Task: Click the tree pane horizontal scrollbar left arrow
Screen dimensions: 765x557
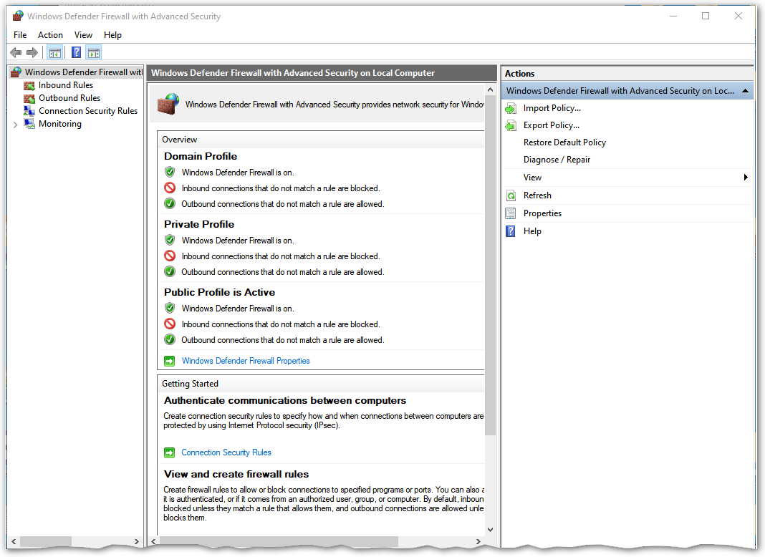Action: pos(14,541)
